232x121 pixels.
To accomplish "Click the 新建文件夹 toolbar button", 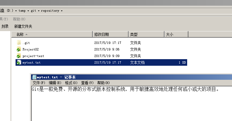I will tap(23, 26).
